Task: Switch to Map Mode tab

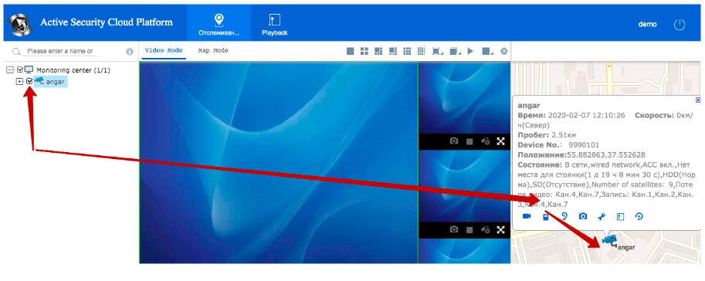Action: click(213, 51)
